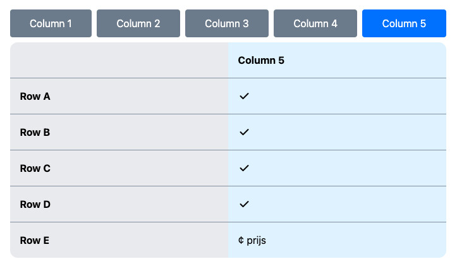The image size is (457, 266).
Task: Click the empty top-left table header cell
Action: [119, 61]
